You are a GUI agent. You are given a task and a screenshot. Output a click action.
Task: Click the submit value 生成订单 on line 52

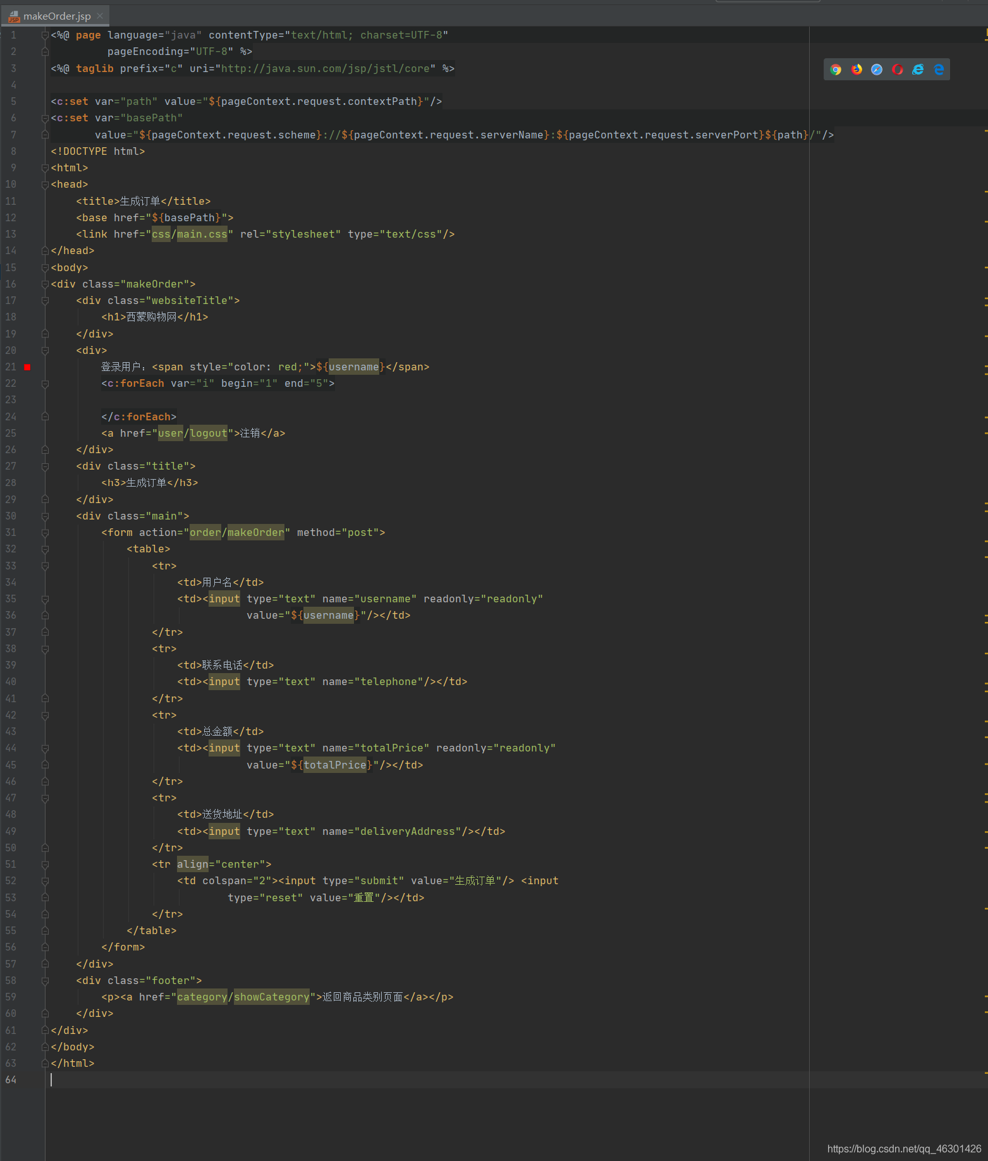(475, 881)
